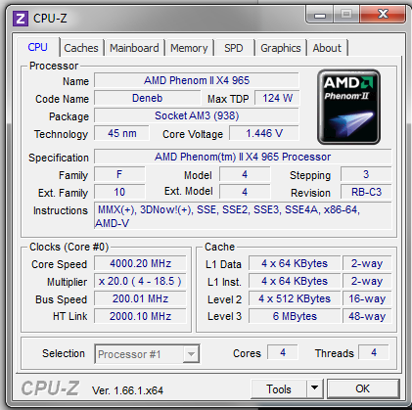The image size is (412, 410).
Task: Open the About tab
Action: 327,48
